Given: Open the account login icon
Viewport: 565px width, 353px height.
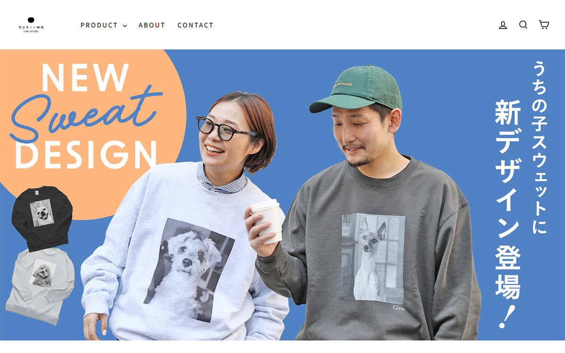Looking at the screenshot, I should pyautogui.click(x=503, y=25).
